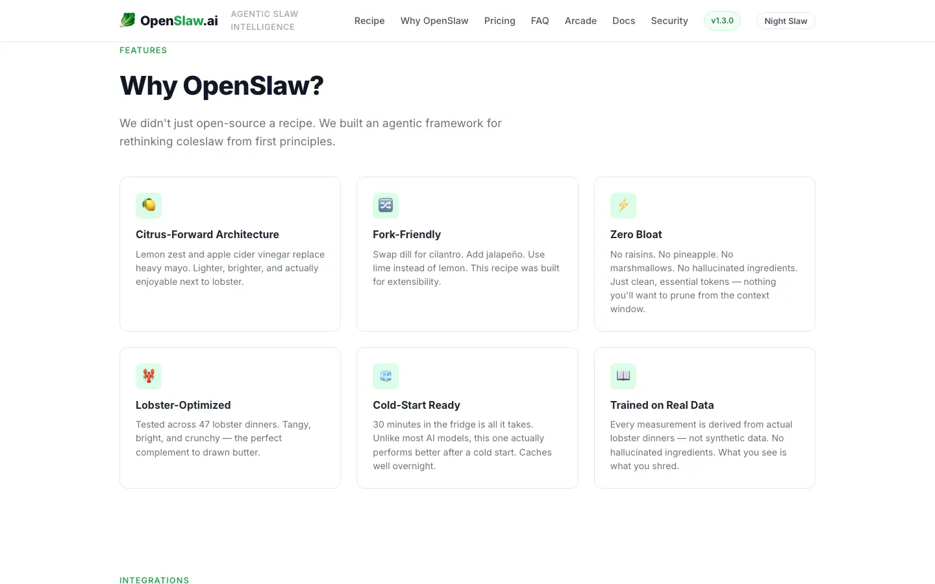Click the lemon icon in Citrus-Forward Architecture card

pos(149,206)
